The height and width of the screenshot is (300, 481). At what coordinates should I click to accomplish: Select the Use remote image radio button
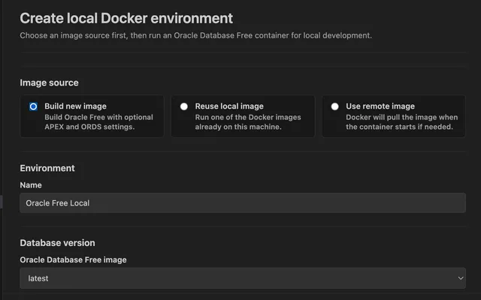point(335,106)
